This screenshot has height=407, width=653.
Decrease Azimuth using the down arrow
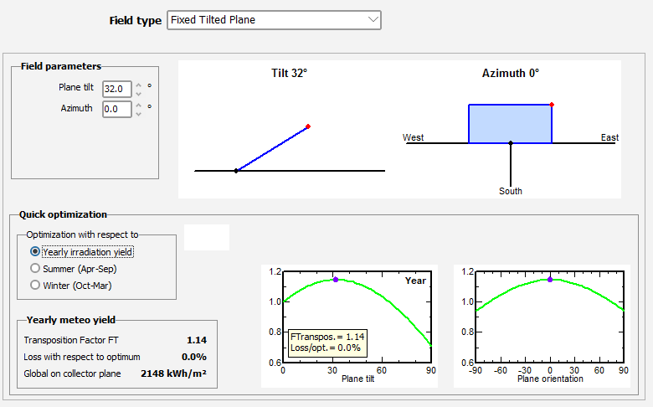139,114
